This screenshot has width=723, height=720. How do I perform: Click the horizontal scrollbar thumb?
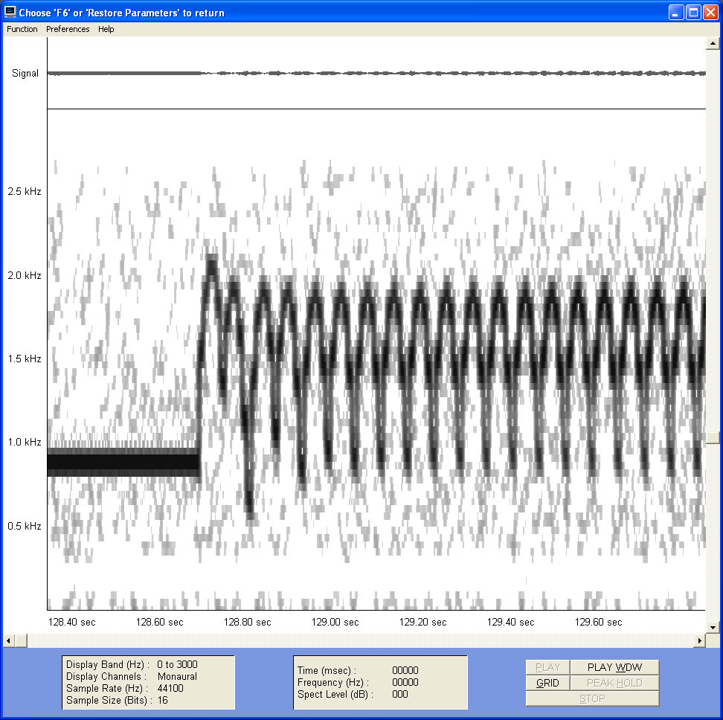click(21, 640)
